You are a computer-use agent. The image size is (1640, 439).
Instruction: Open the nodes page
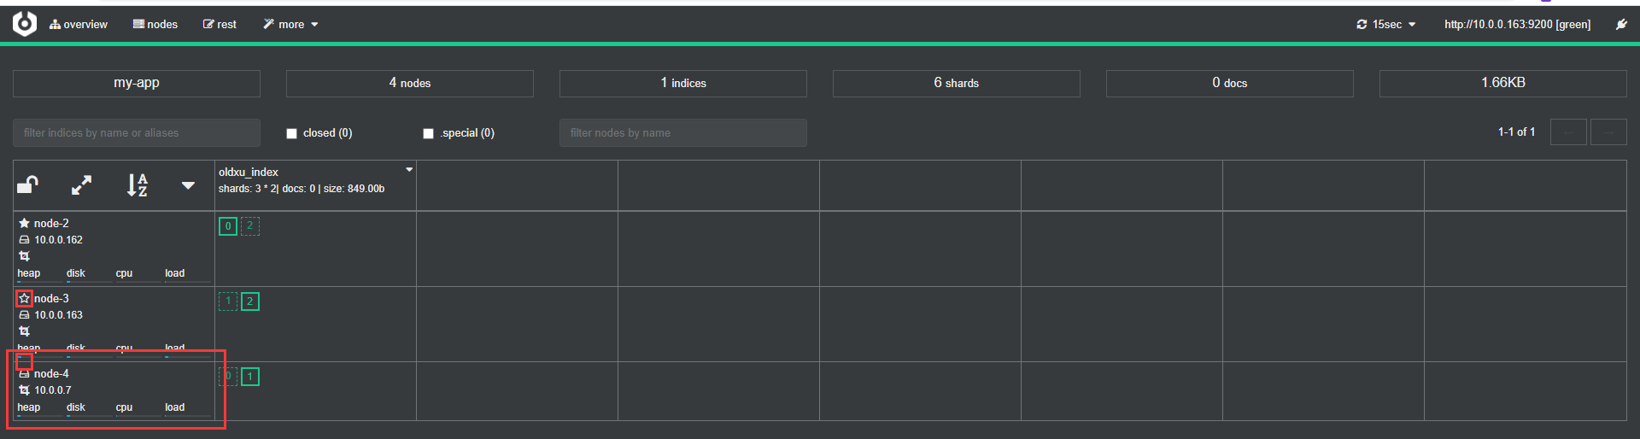[155, 25]
